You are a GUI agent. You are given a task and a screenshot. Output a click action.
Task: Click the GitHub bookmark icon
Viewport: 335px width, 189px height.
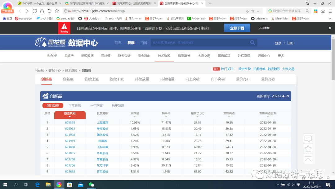pyautogui.click(x=80, y=19)
